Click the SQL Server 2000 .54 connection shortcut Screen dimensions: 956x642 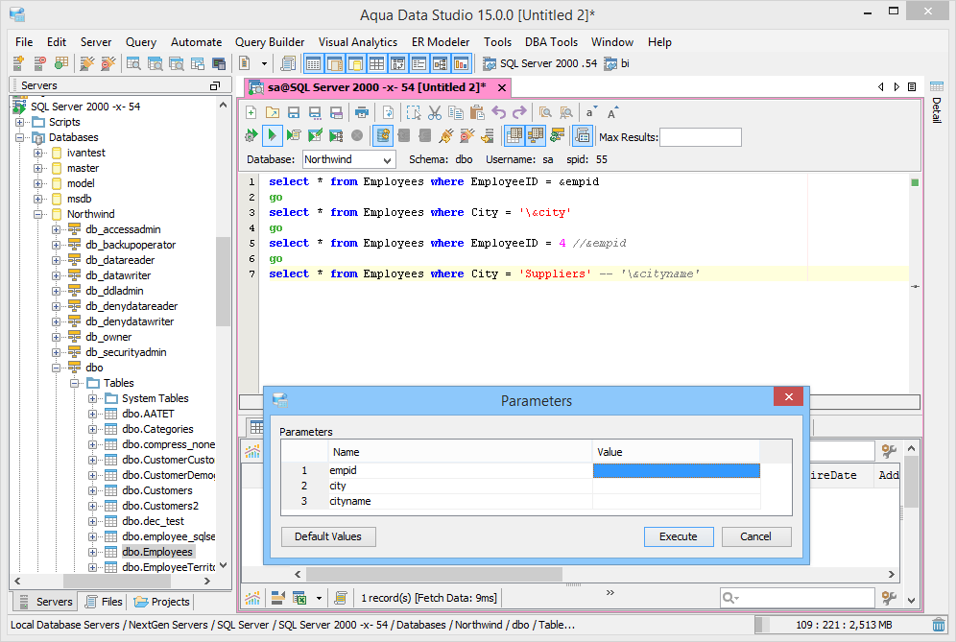coord(540,63)
